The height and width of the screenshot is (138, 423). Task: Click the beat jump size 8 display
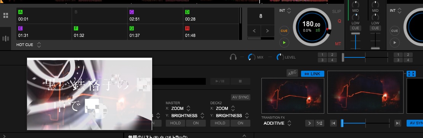261,16
